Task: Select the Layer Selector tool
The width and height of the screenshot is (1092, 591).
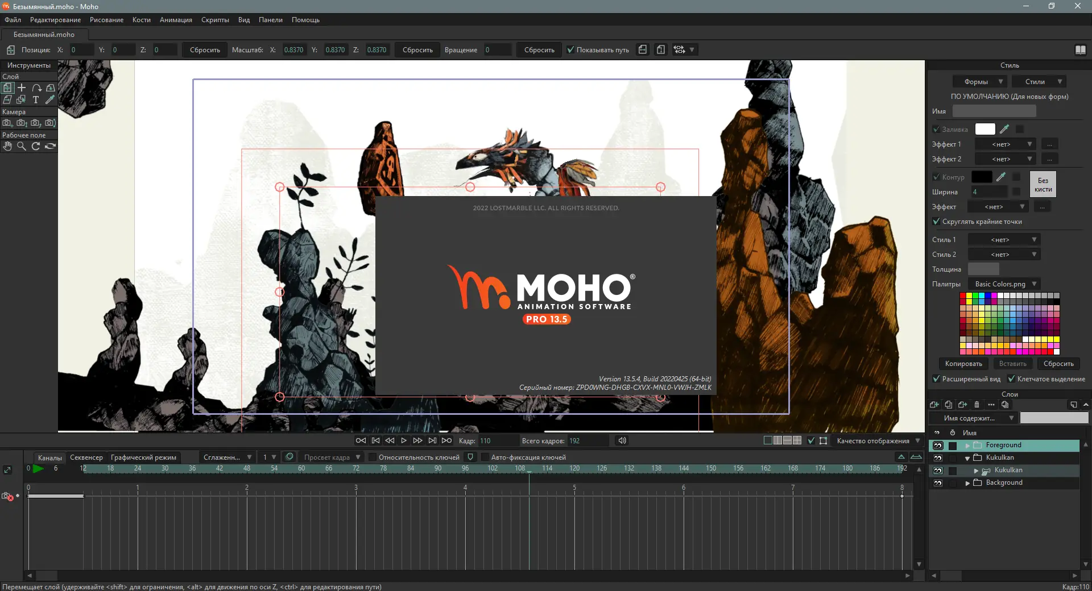Action: [22, 99]
